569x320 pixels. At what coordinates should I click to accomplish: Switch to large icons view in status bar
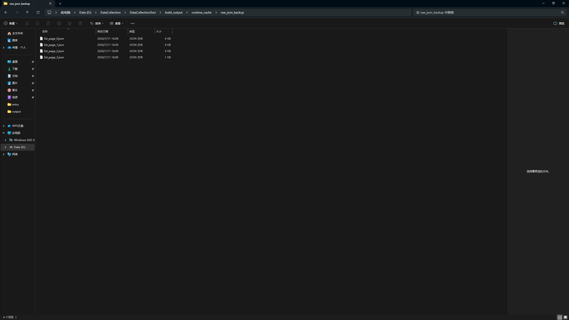click(x=565, y=317)
